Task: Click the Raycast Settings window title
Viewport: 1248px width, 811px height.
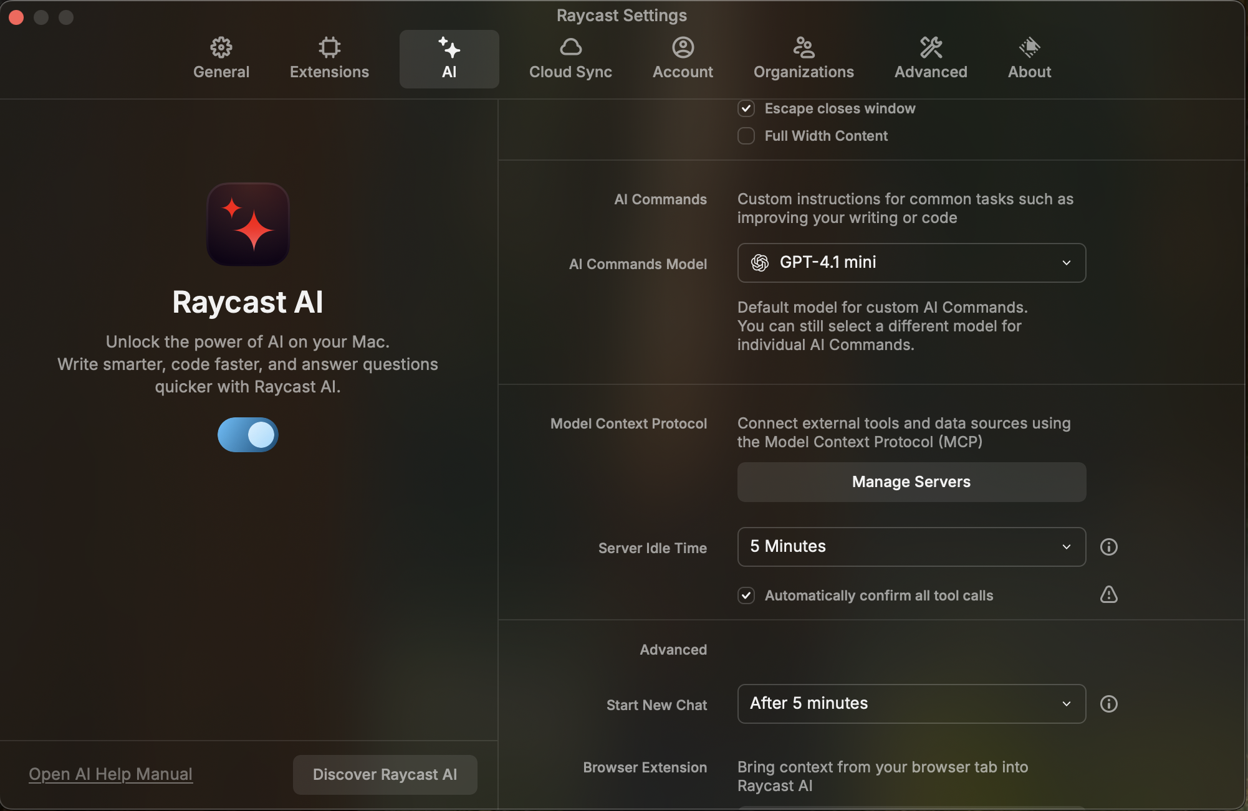Action: [x=622, y=16]
